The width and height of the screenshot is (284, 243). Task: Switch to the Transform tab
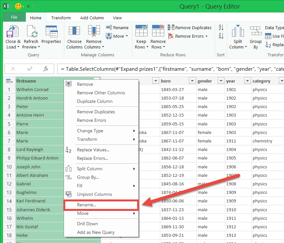pos(61,18)
